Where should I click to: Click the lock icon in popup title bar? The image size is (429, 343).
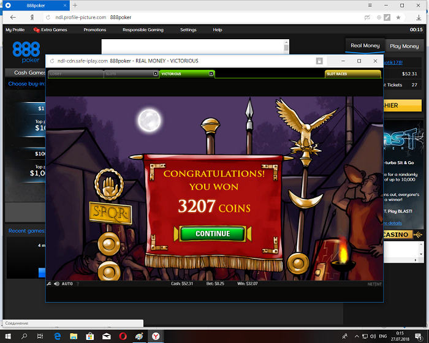pos(319,61)
